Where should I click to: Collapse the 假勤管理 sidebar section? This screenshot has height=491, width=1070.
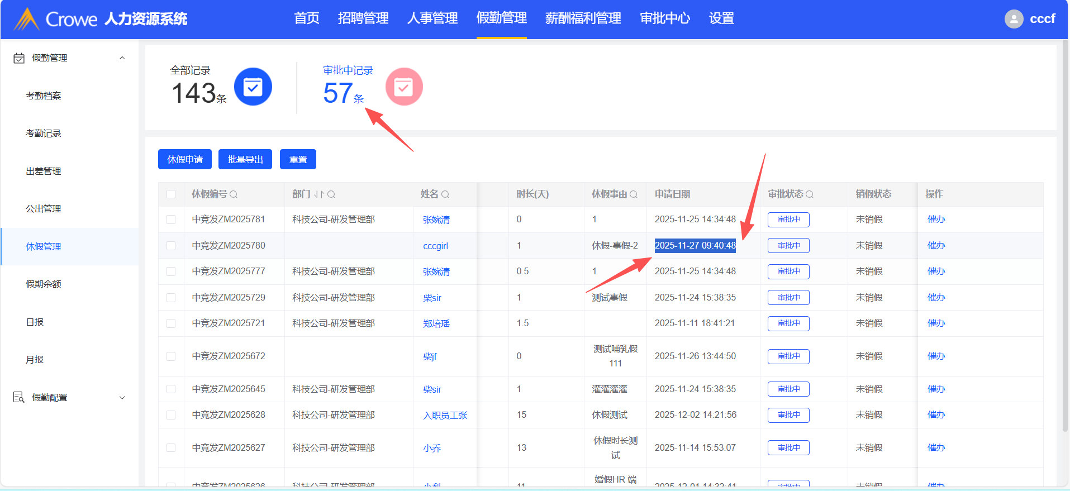[122, 58]
